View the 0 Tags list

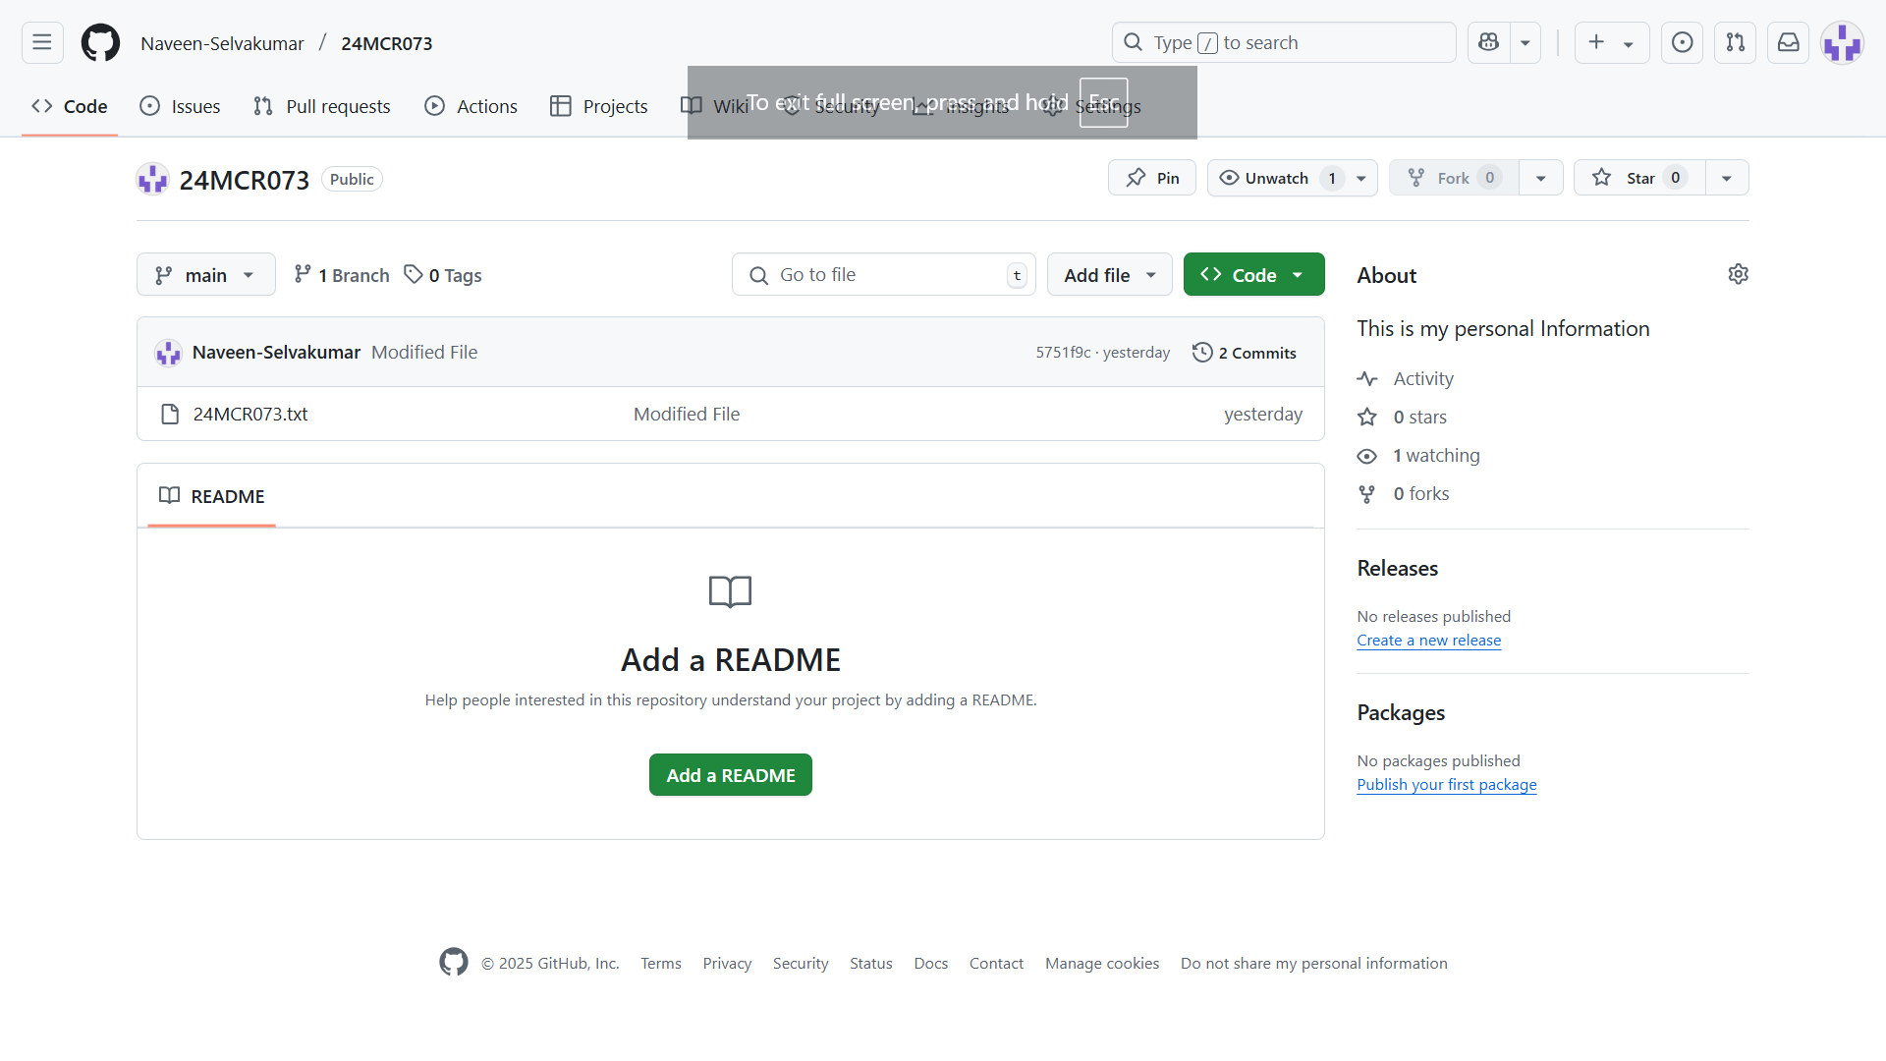pyautogui.click(x=443, y=275)
